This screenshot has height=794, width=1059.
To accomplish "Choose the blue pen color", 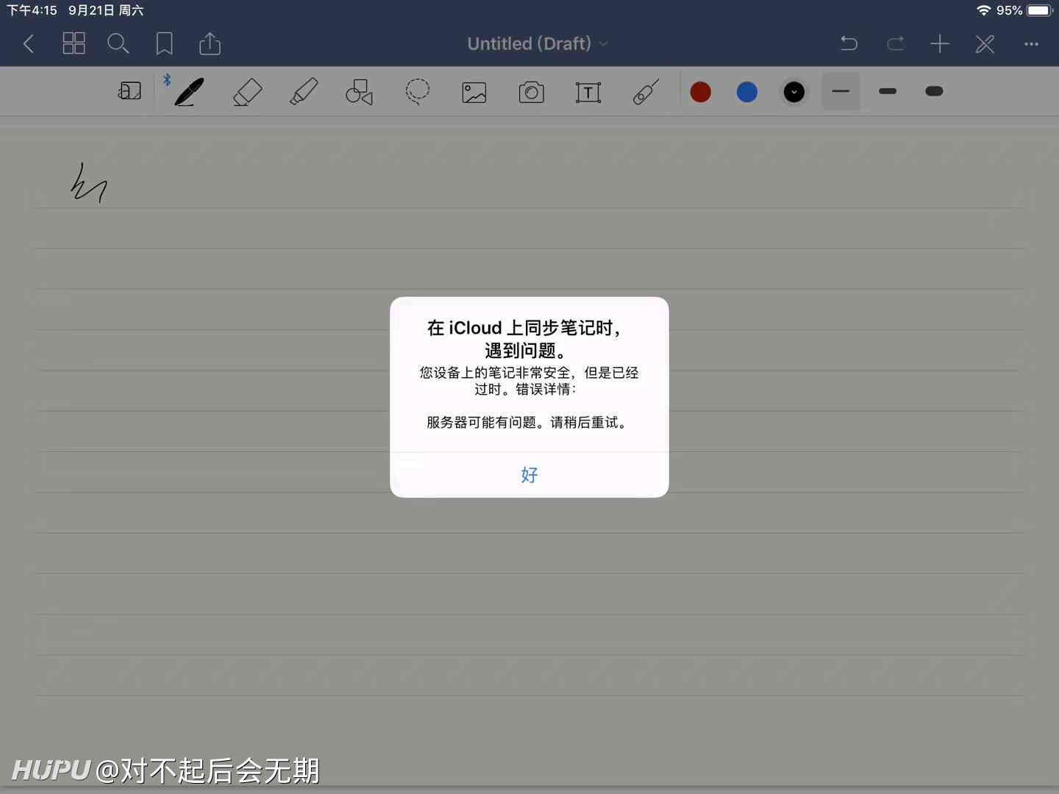I will point(747,92).
